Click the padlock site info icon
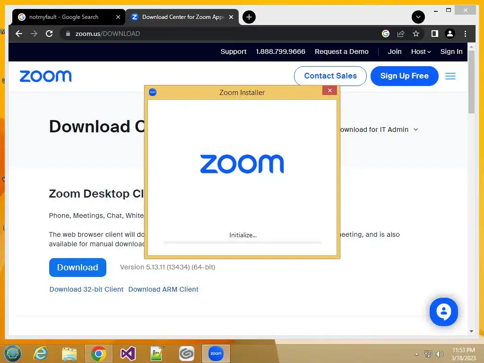Image resolution: width=484 pixels, height=363 pixels. [68, 34]
